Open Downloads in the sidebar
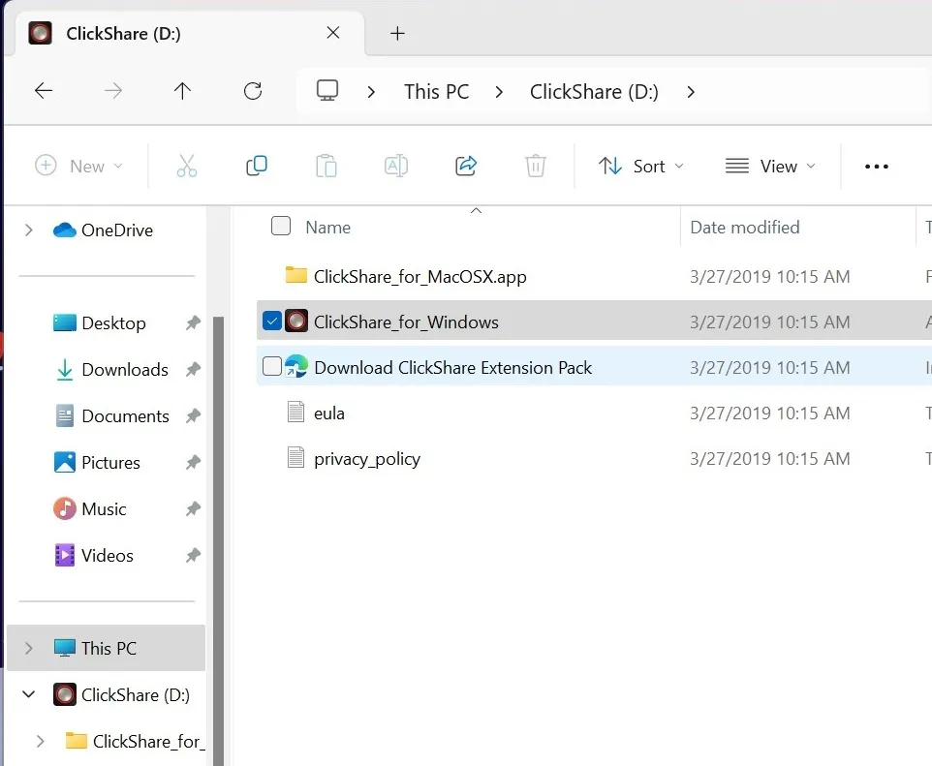Viewport: 932px width, 766px height. (x=125, y=369)
